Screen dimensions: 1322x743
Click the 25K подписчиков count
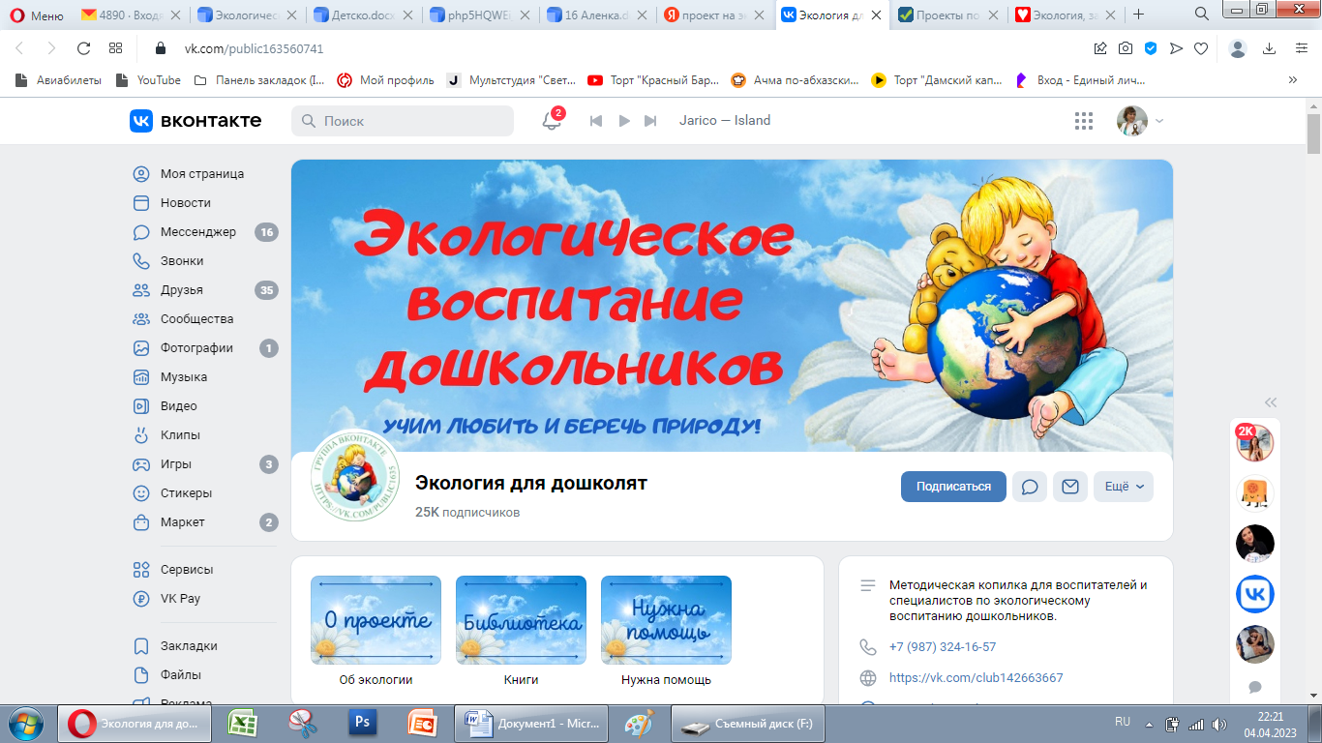pos(467,512)
